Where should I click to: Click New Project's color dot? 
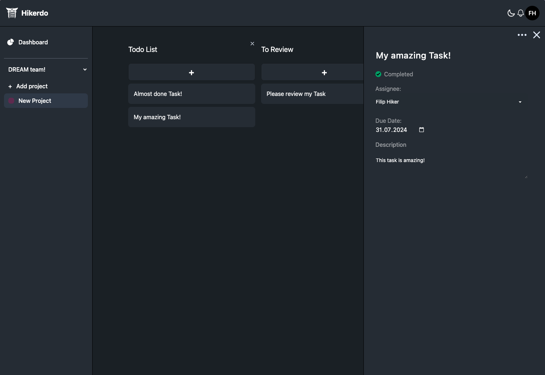click(11, 101)
